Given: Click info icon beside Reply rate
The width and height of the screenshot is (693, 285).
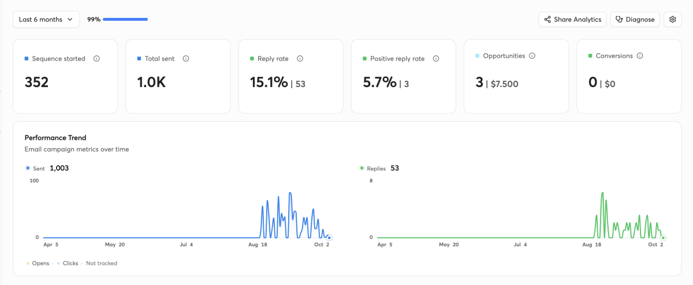Looking at the screenshot, I should coord(300,58).
